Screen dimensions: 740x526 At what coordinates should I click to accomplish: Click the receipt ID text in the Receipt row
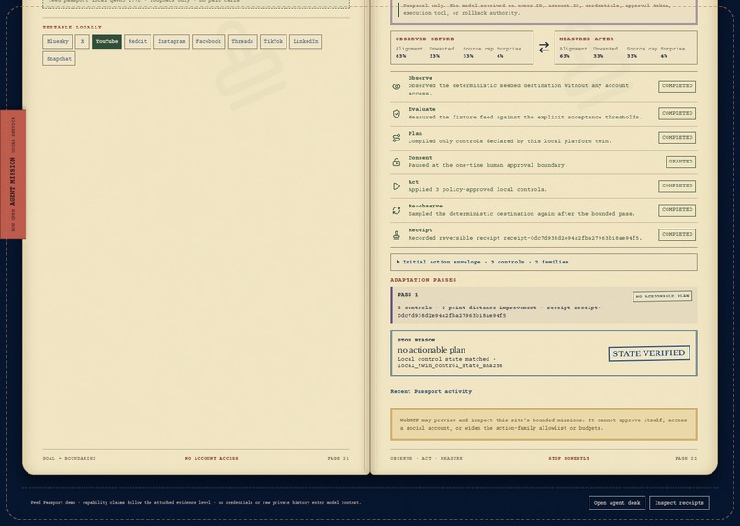(573, 239)
